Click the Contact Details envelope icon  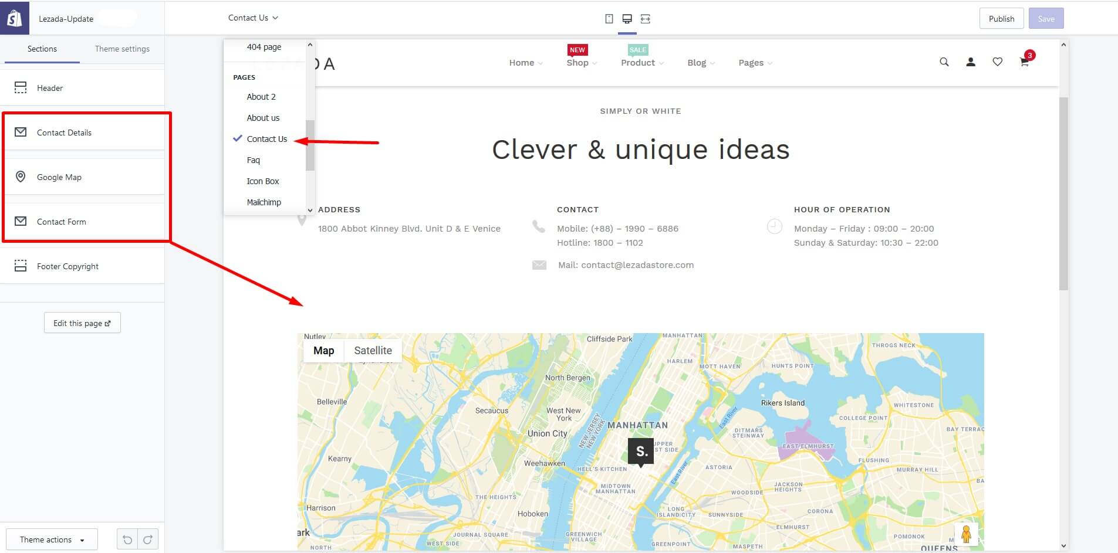tap(21, 132)
